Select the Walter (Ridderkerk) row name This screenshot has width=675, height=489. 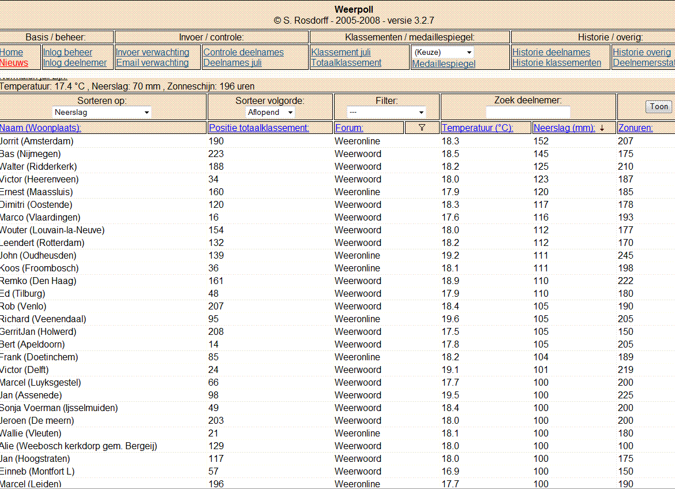point(38,166)
